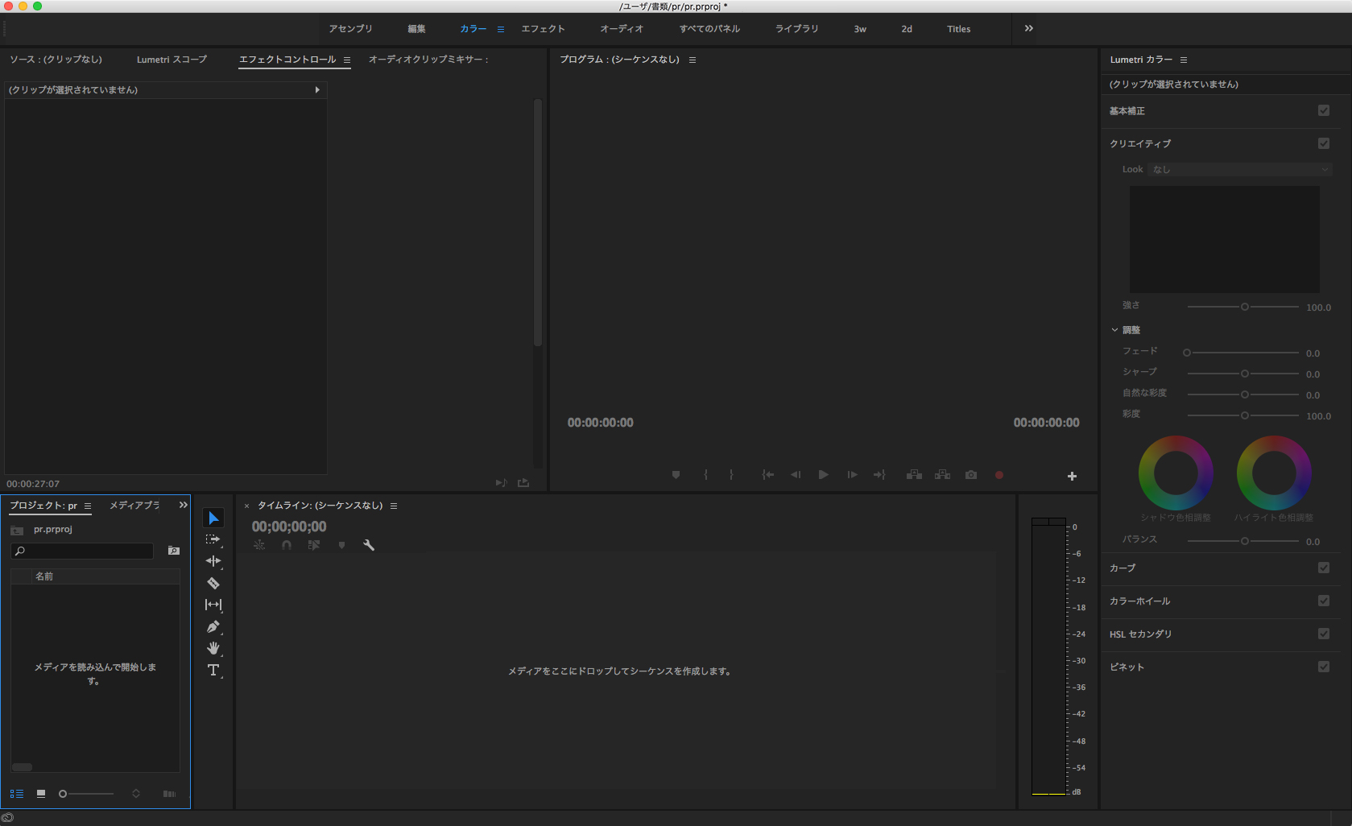The width and height of the screenshot is (1352, 826).
Task: Switch project panel to list view
Action: [17, 794]
